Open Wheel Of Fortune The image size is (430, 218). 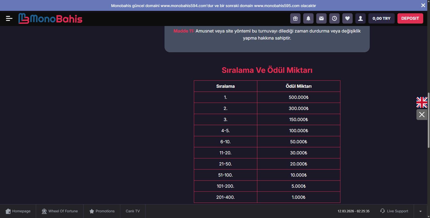pyautogui.click(x=60, y=211)
